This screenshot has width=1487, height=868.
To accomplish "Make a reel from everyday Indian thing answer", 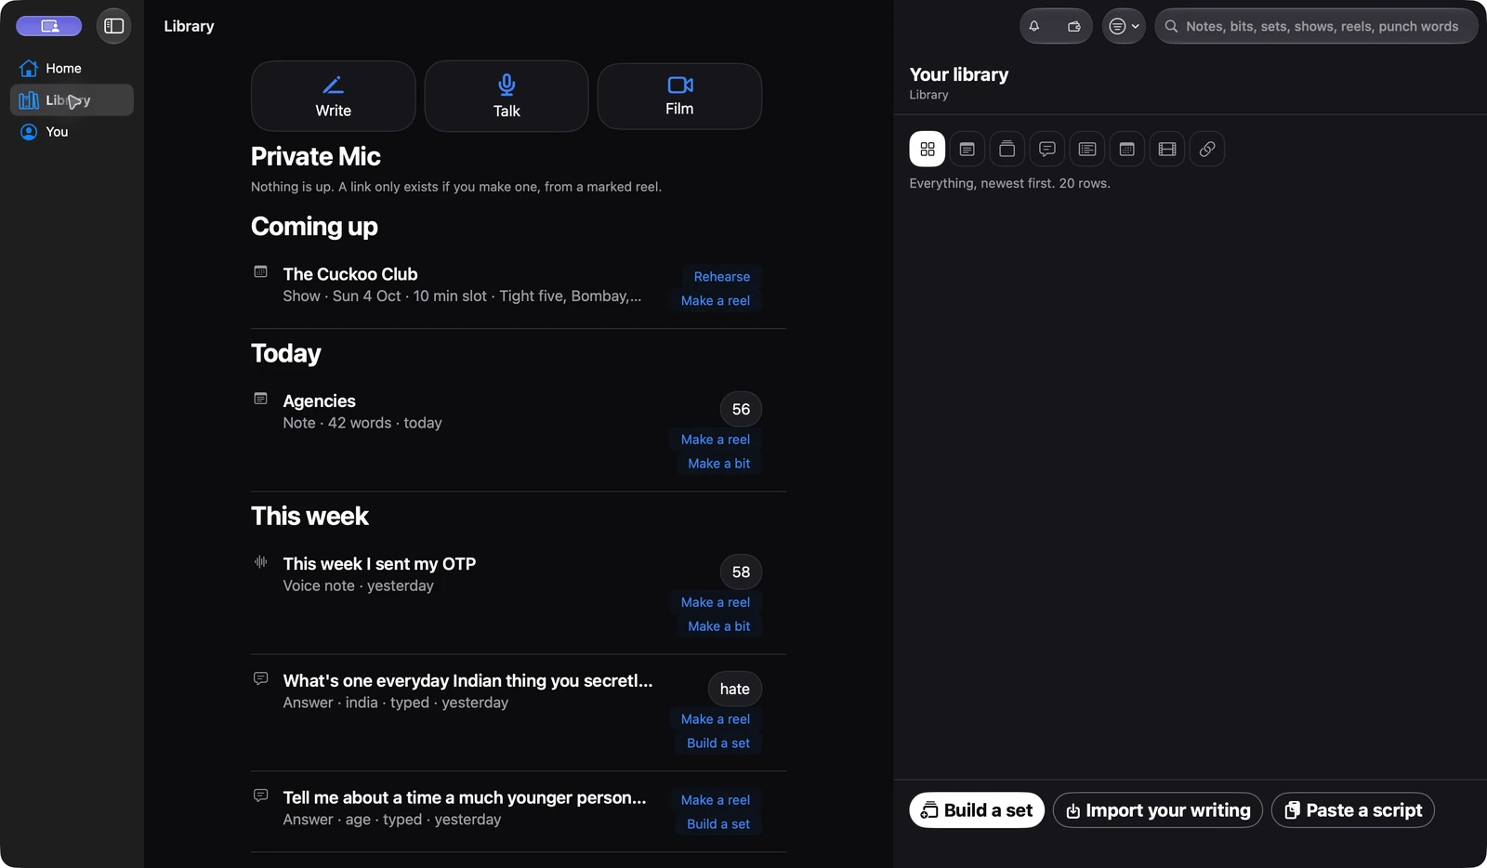I will (x=715, y=719).
